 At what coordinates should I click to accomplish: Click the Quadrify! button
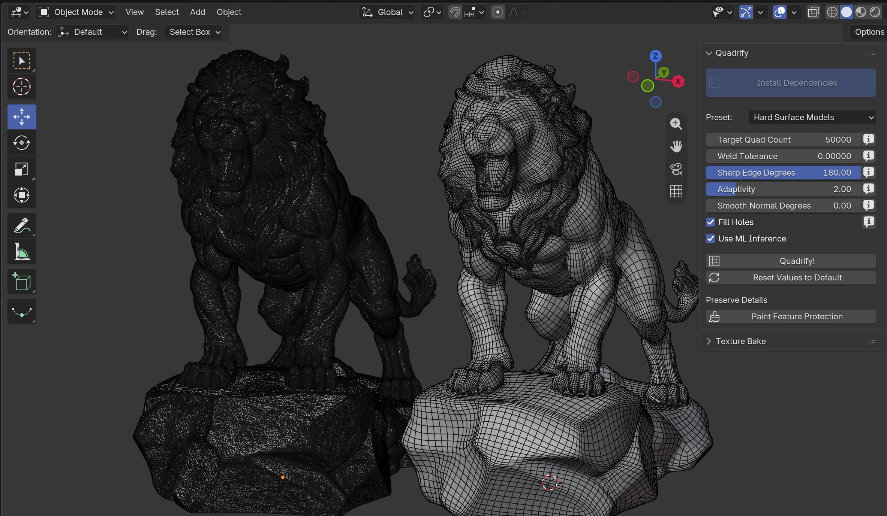tap(791, 261)
